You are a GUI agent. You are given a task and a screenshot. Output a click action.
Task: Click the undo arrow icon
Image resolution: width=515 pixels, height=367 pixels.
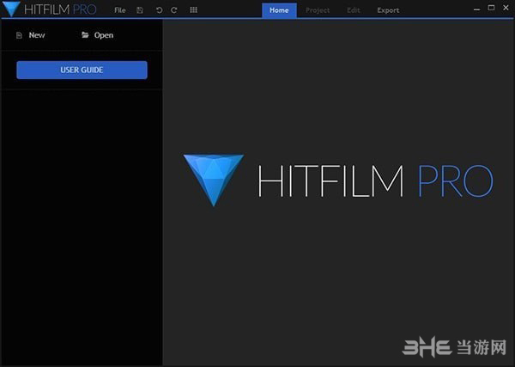(160, 10)
